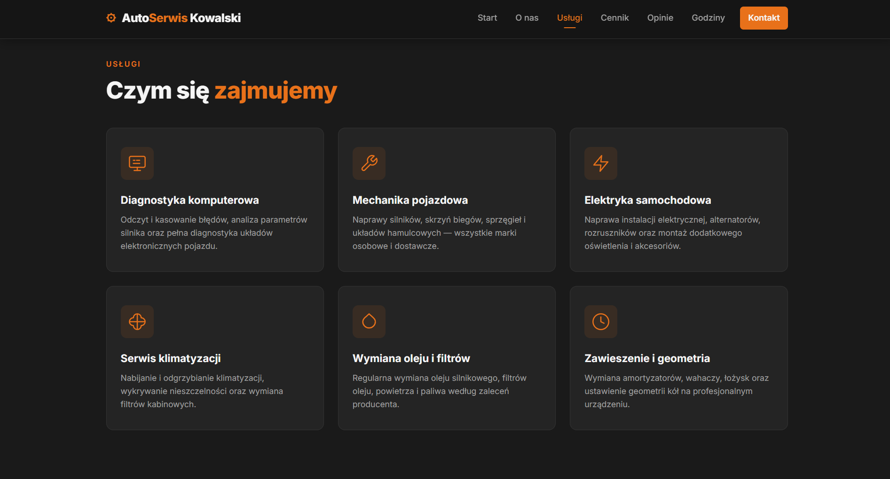Image resolution: width=890 pixels, height=479 pixels.
Task: Click the computer diagnostics monitor icon
Action: 137,163
